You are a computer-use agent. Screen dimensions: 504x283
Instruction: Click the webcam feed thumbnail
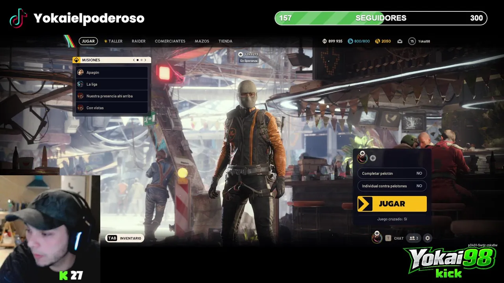tap(50, 229)
